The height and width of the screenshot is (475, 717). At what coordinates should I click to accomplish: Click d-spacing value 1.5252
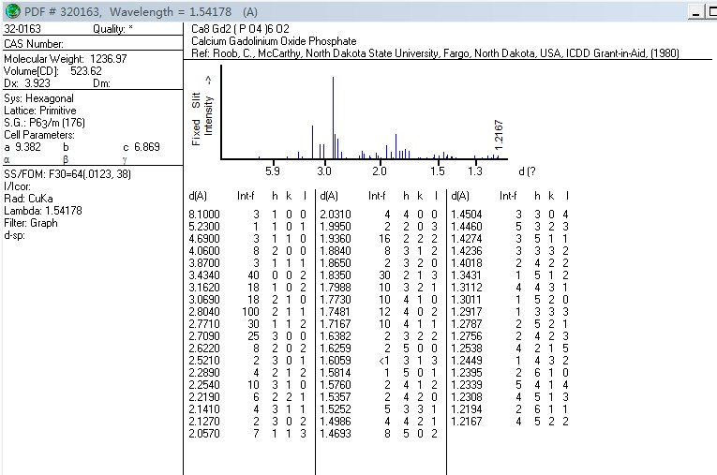336,409
